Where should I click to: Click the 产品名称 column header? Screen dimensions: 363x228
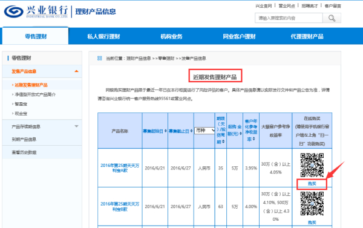[x=120, y=131]
